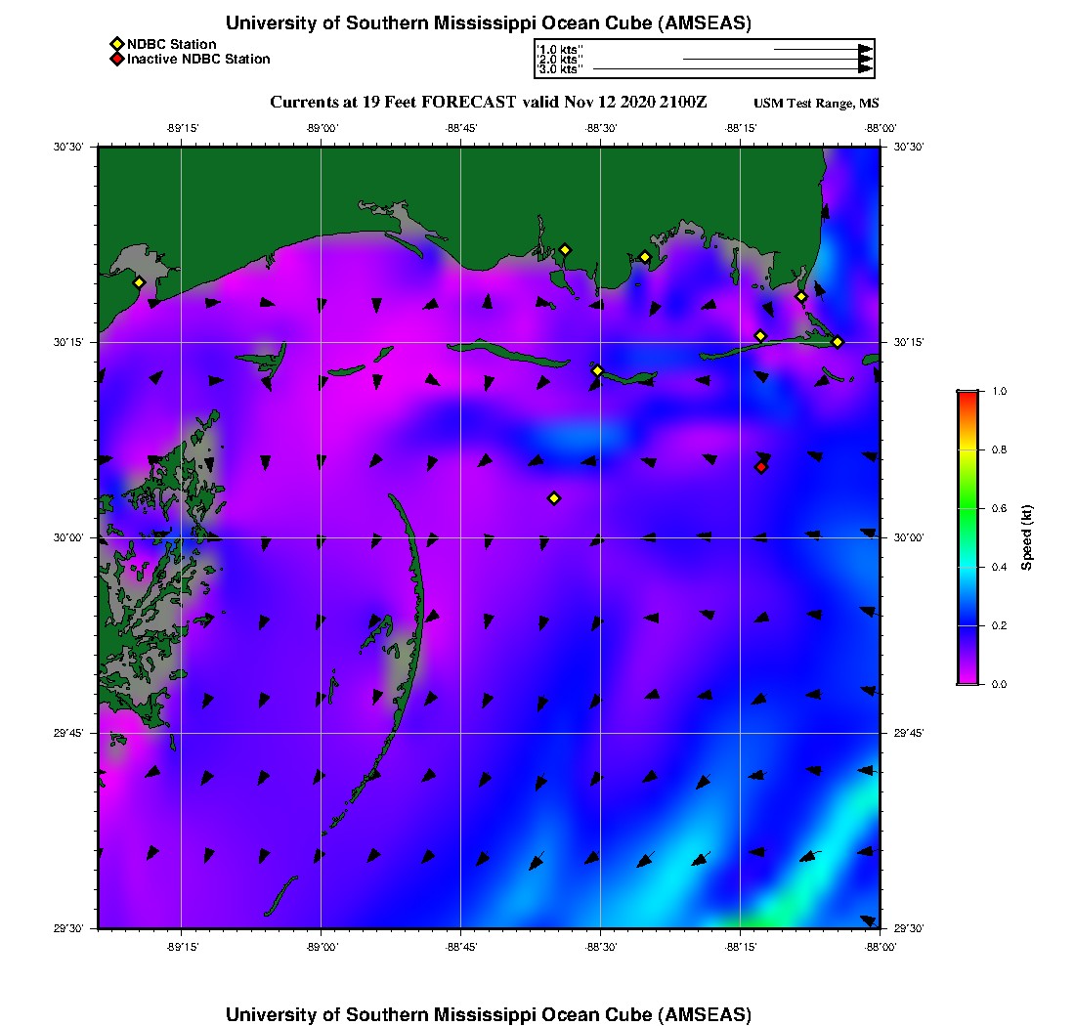The height and width of the screenshot is (1026, 1075).
Task: Click the yellow diamond beside the NDBC Station legend
Action: point(117,44)
